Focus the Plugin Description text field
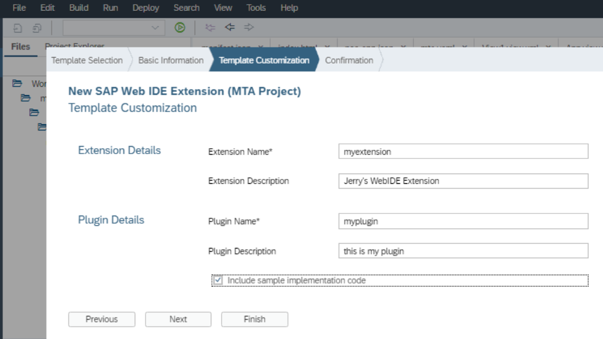 point(463,251)
